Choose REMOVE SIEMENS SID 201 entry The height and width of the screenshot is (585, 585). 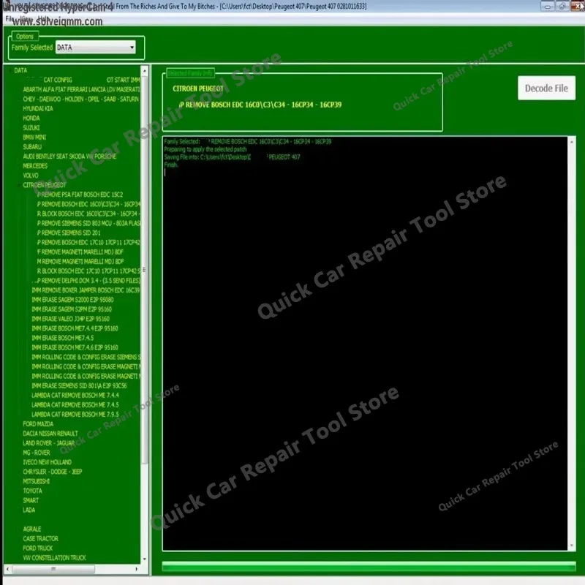click(x=69, y=233)
